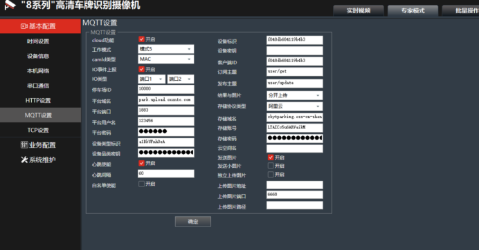
Task: Click the 业务配置 sliders icon
Action: click(x=24, y=145)
